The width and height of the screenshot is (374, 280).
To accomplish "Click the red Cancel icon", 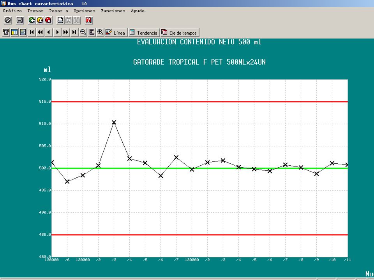I will 48,20.
